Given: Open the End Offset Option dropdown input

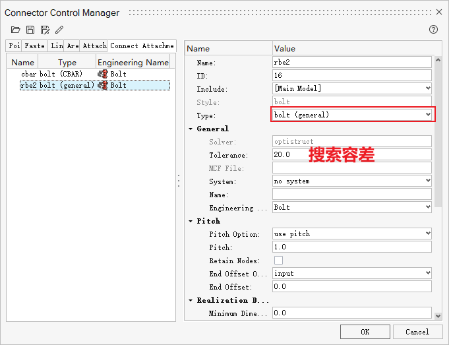Looking at the screenshot, I should pyautogui.click(x=352, y=273).
